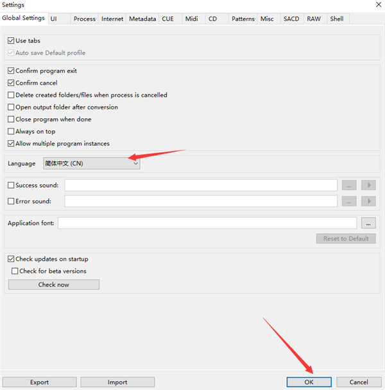Toggle the Use tabs checkbox
The width and height of the screenshot is (385, 390).
tap(11, 41)
